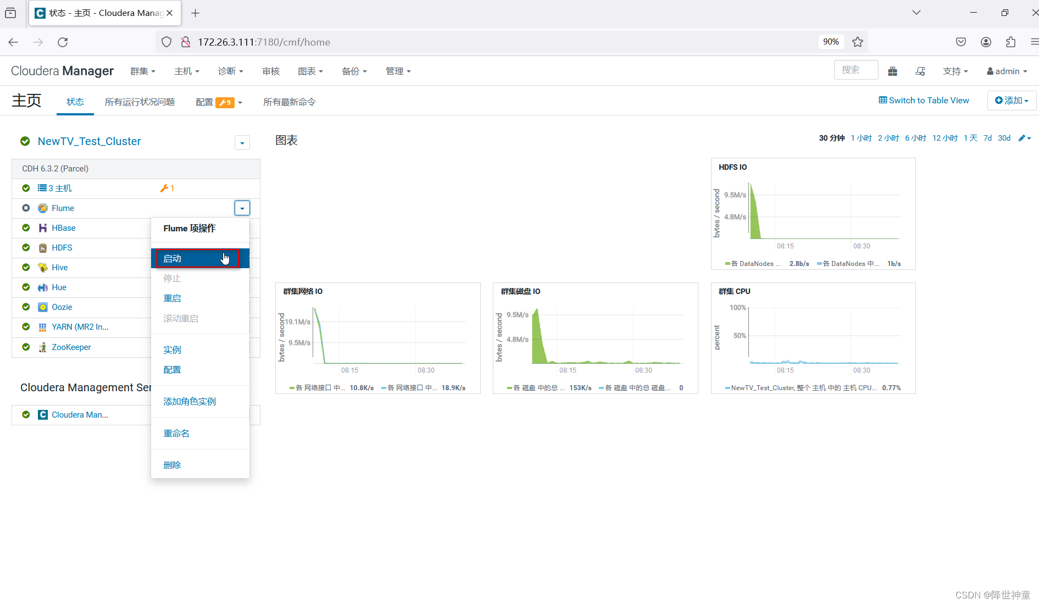
Task: Open the admin user dropdown
Action: click(x=1007, y=71)
